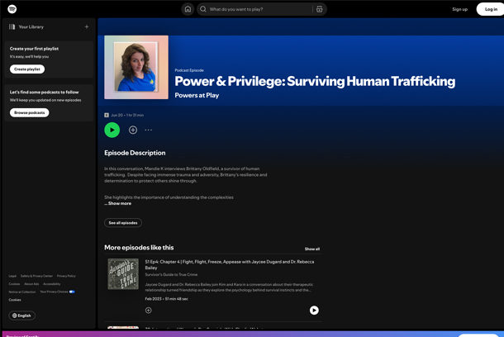The image size is (504, 337).
Task: Click the 'Episode Description' heading
Action: click(x=135, y=153)
